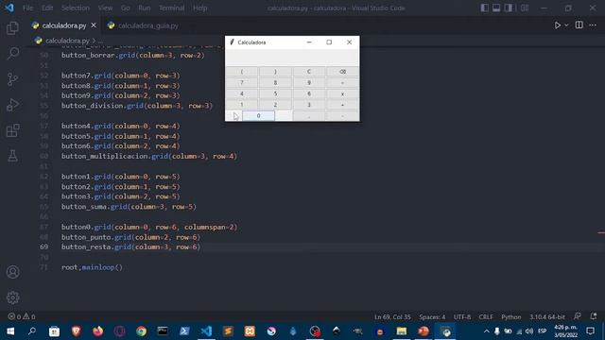
Task: Toggle the secondary side bar layout icon
Action: click(509, 8)
